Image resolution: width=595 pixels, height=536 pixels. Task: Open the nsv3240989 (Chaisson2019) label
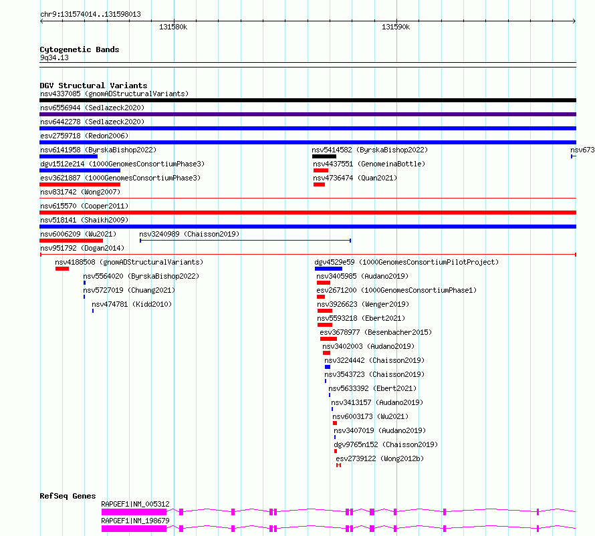coord(189,234)
